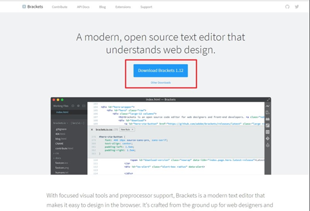Viewport: 310px width, 211px height.
Task: Click the github.com/adobe/brackets URL in code
Action: coord(205,124)
